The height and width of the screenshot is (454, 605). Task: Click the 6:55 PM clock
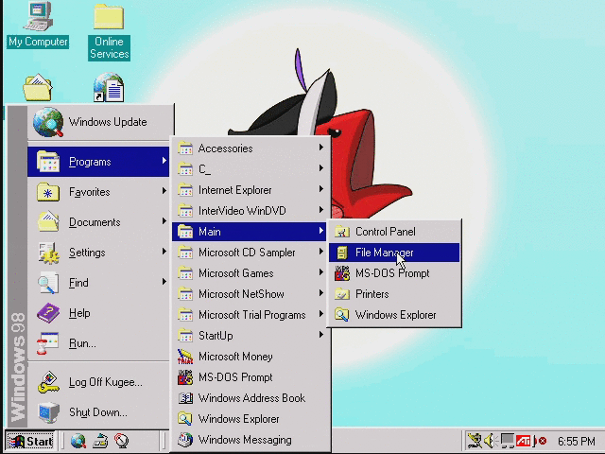577,442
